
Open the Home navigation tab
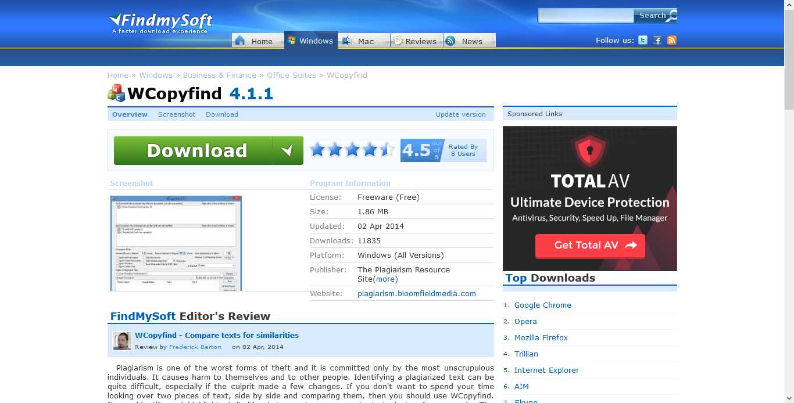257,41
